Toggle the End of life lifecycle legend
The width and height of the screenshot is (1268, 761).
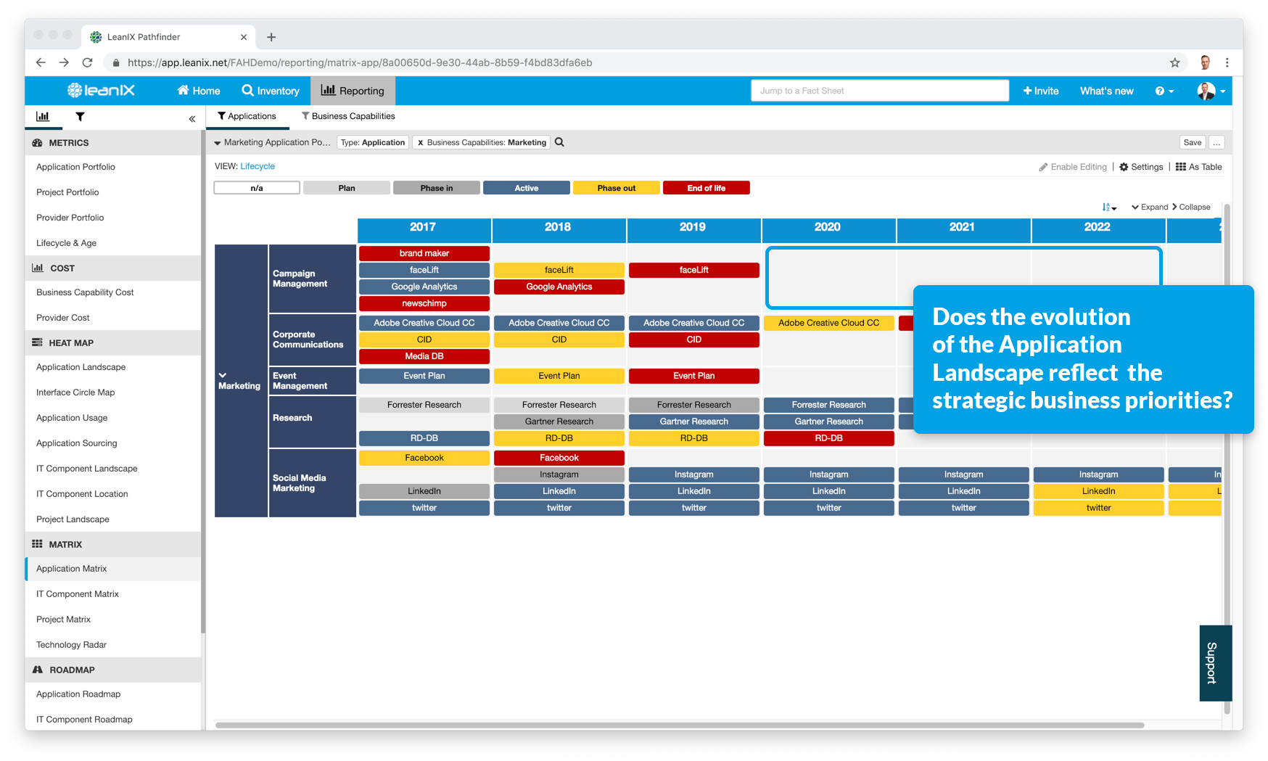click(x=706, y=187)
